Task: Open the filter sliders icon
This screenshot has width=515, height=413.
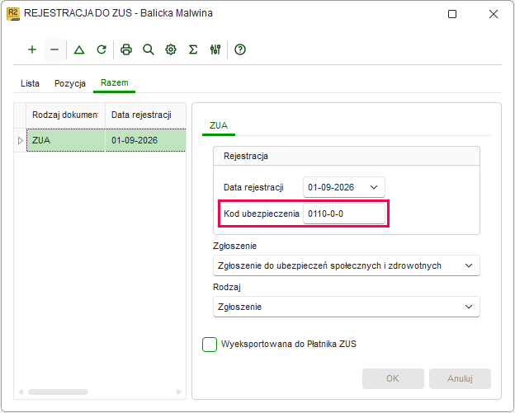Action: pyautogui.click(x=215, y=49)
